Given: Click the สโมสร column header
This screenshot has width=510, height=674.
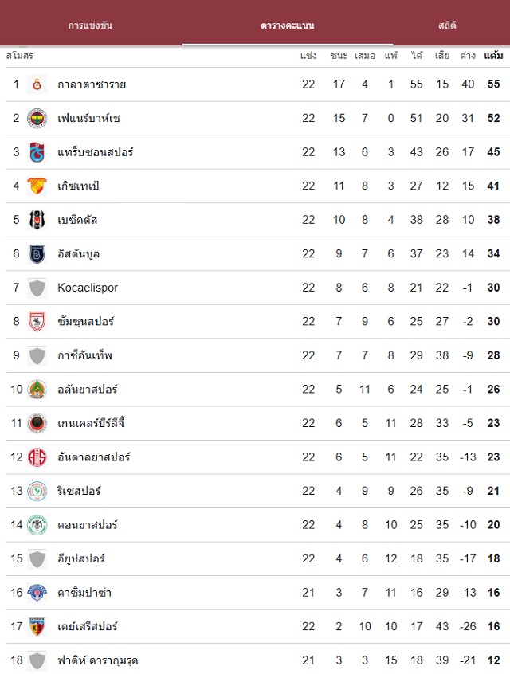Looking at the screenshot, I should [x=19, y=56].
